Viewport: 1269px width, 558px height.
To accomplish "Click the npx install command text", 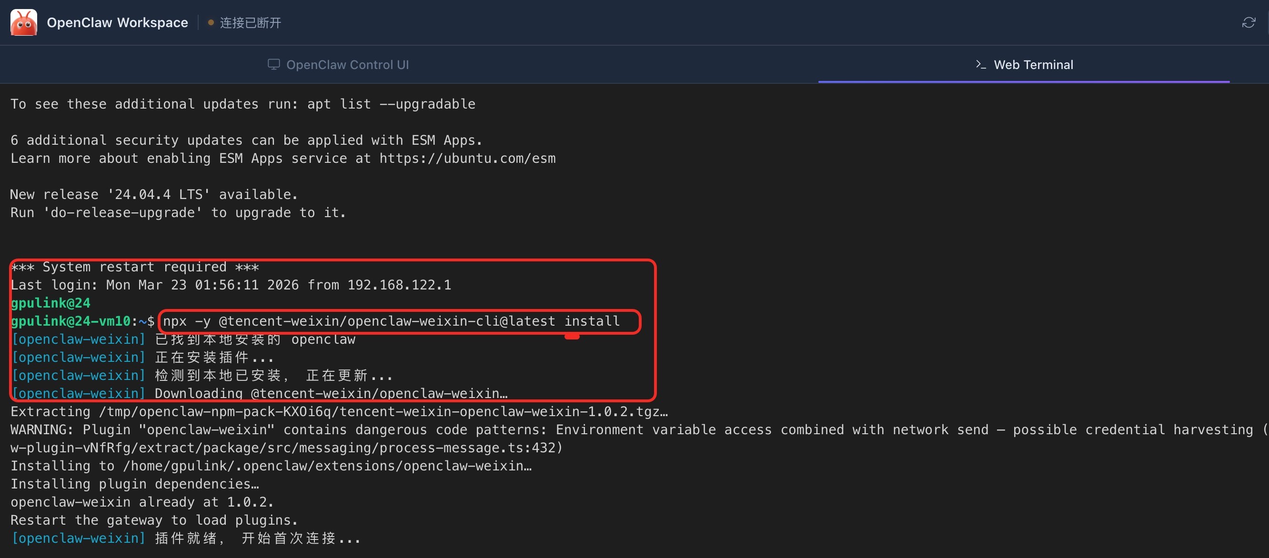I will (x=391, y=321).
